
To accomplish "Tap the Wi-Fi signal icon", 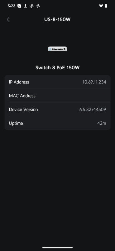I will pos(101,6).
